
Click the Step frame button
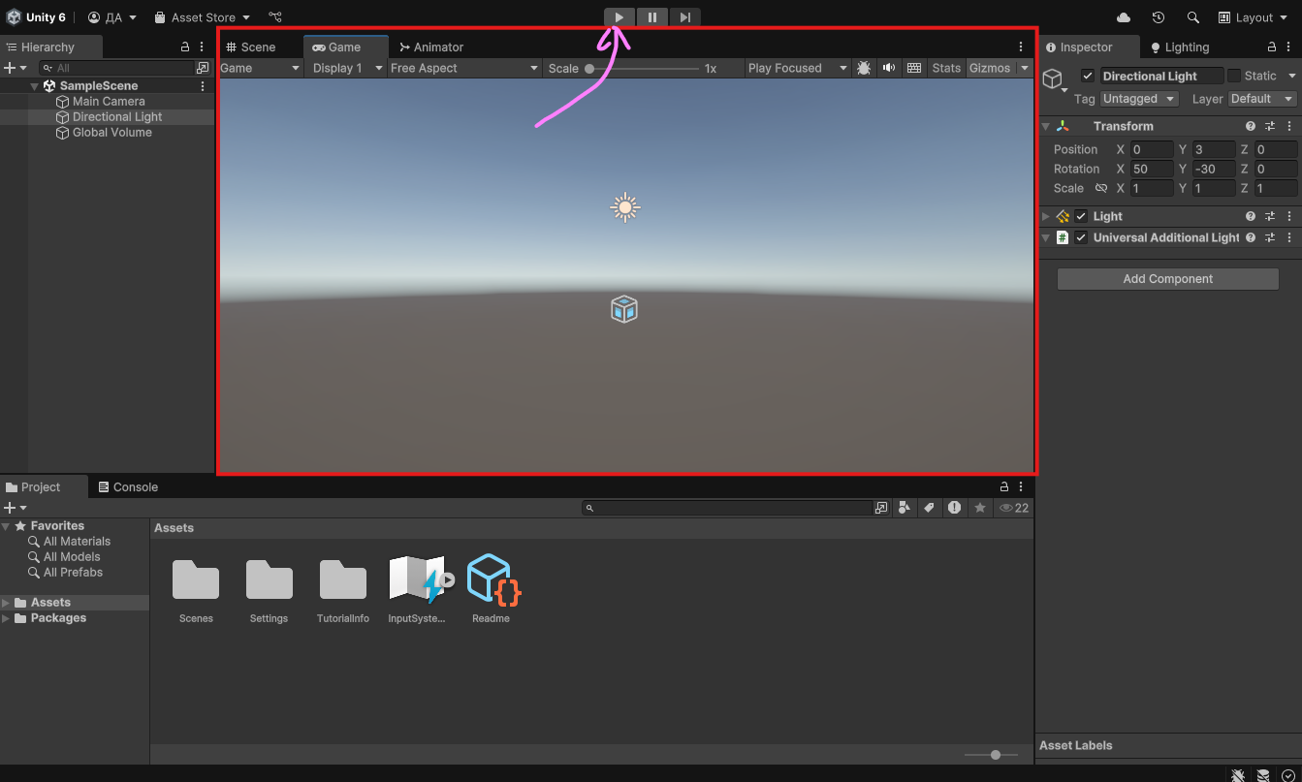[x=684, y=16]
